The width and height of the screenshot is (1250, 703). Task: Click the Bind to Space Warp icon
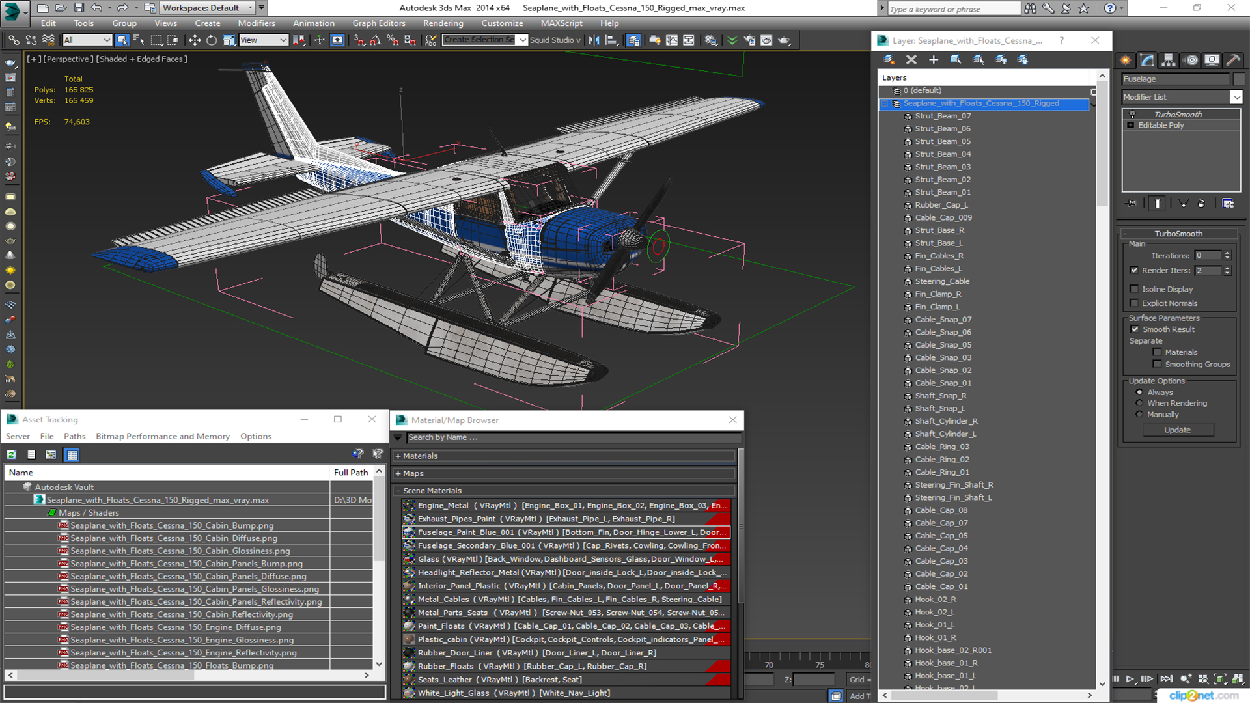48,40
